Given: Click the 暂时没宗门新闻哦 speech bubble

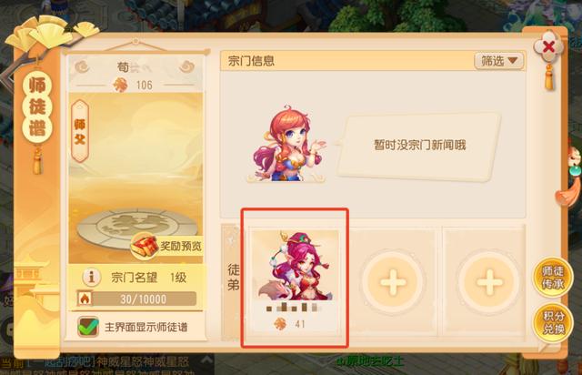Looking at the screenshot, I should tap(418, 146).
